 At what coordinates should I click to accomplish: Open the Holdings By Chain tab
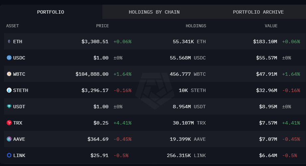pyautogui.click(x=154, y=12)
